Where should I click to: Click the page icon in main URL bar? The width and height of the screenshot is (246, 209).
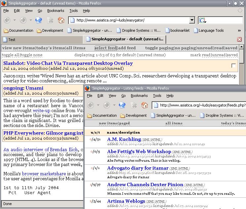[72, 20]
